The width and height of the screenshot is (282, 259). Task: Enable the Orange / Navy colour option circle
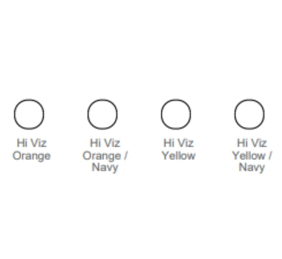tap(102, 114)
